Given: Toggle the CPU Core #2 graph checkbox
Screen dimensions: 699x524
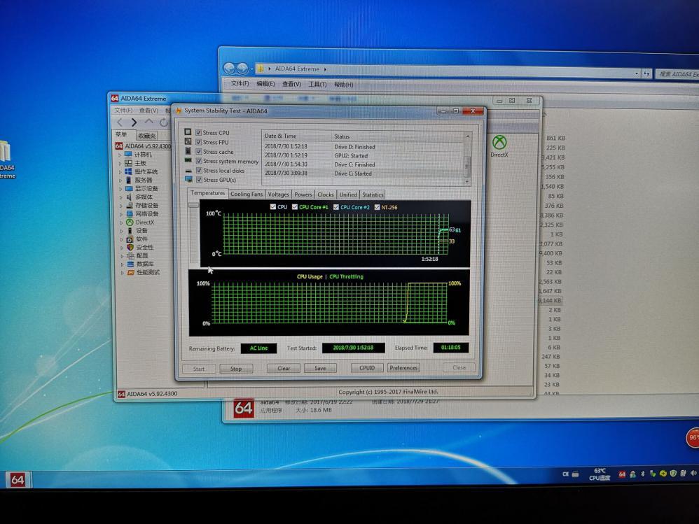Looking at the screenshot, I should coord(335,207).
